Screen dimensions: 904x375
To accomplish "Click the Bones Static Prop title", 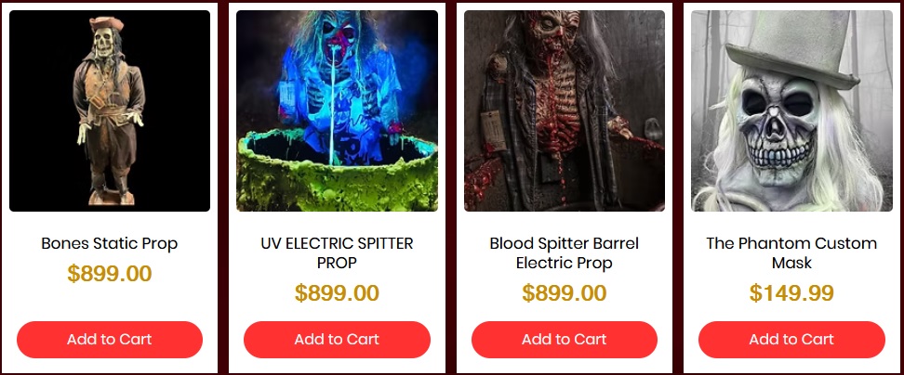I will pyautogui.click(x=110, y=243).
